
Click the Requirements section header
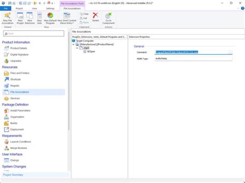point(12,136)
